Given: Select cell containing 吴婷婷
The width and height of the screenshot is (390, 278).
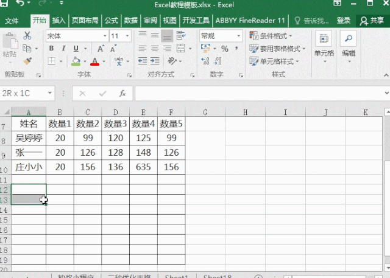Looking at the screenshot, I should coord(29,138).
